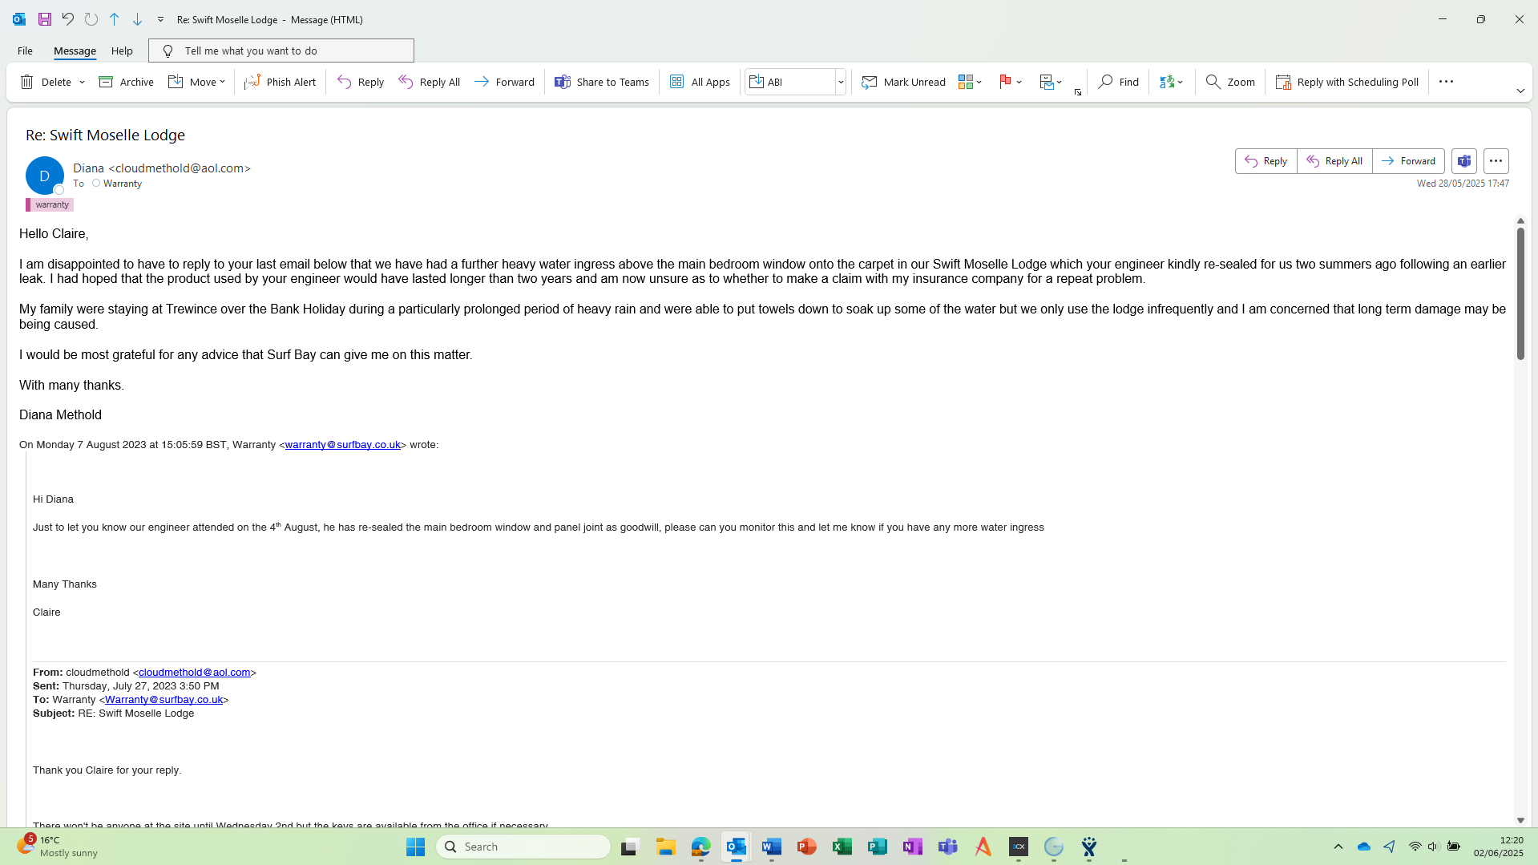Archive the message
This screenshot has width=1538, height=865.
126,82
